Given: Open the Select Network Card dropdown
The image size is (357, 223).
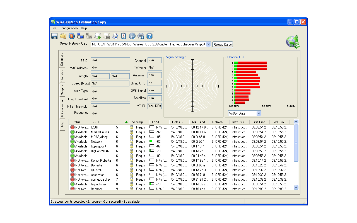Looking at the screenshot, I should pos(208,44).
